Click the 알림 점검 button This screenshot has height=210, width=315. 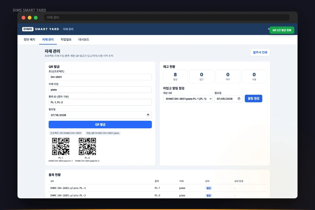pos(253,99)
